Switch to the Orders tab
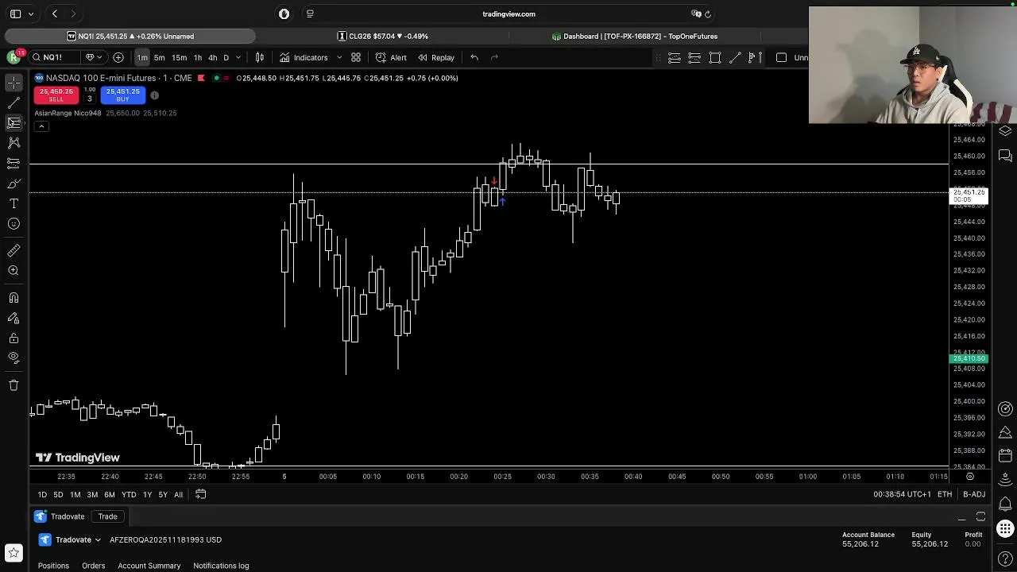The height and width of the screenshot is (572, 1017). (x=93, y=566)
